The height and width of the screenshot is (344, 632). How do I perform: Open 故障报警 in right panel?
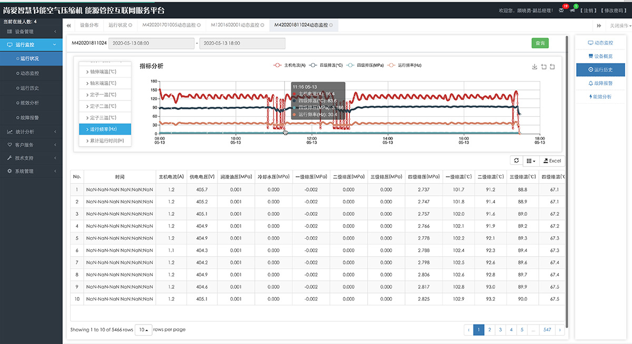tap(600, 83)
